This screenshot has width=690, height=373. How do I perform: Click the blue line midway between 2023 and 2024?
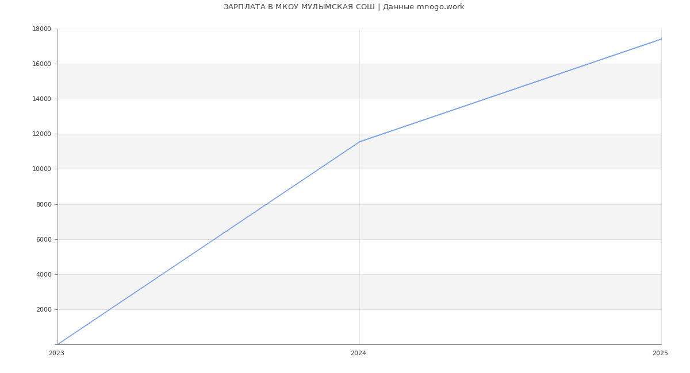209,243
